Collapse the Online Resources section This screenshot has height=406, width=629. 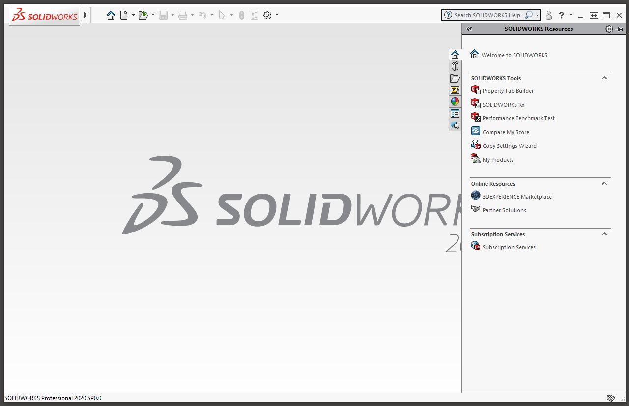(604, 183)
